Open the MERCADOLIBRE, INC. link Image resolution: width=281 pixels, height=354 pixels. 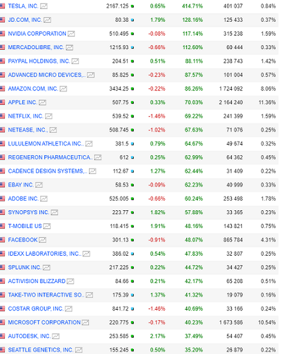tap(36, 47)
